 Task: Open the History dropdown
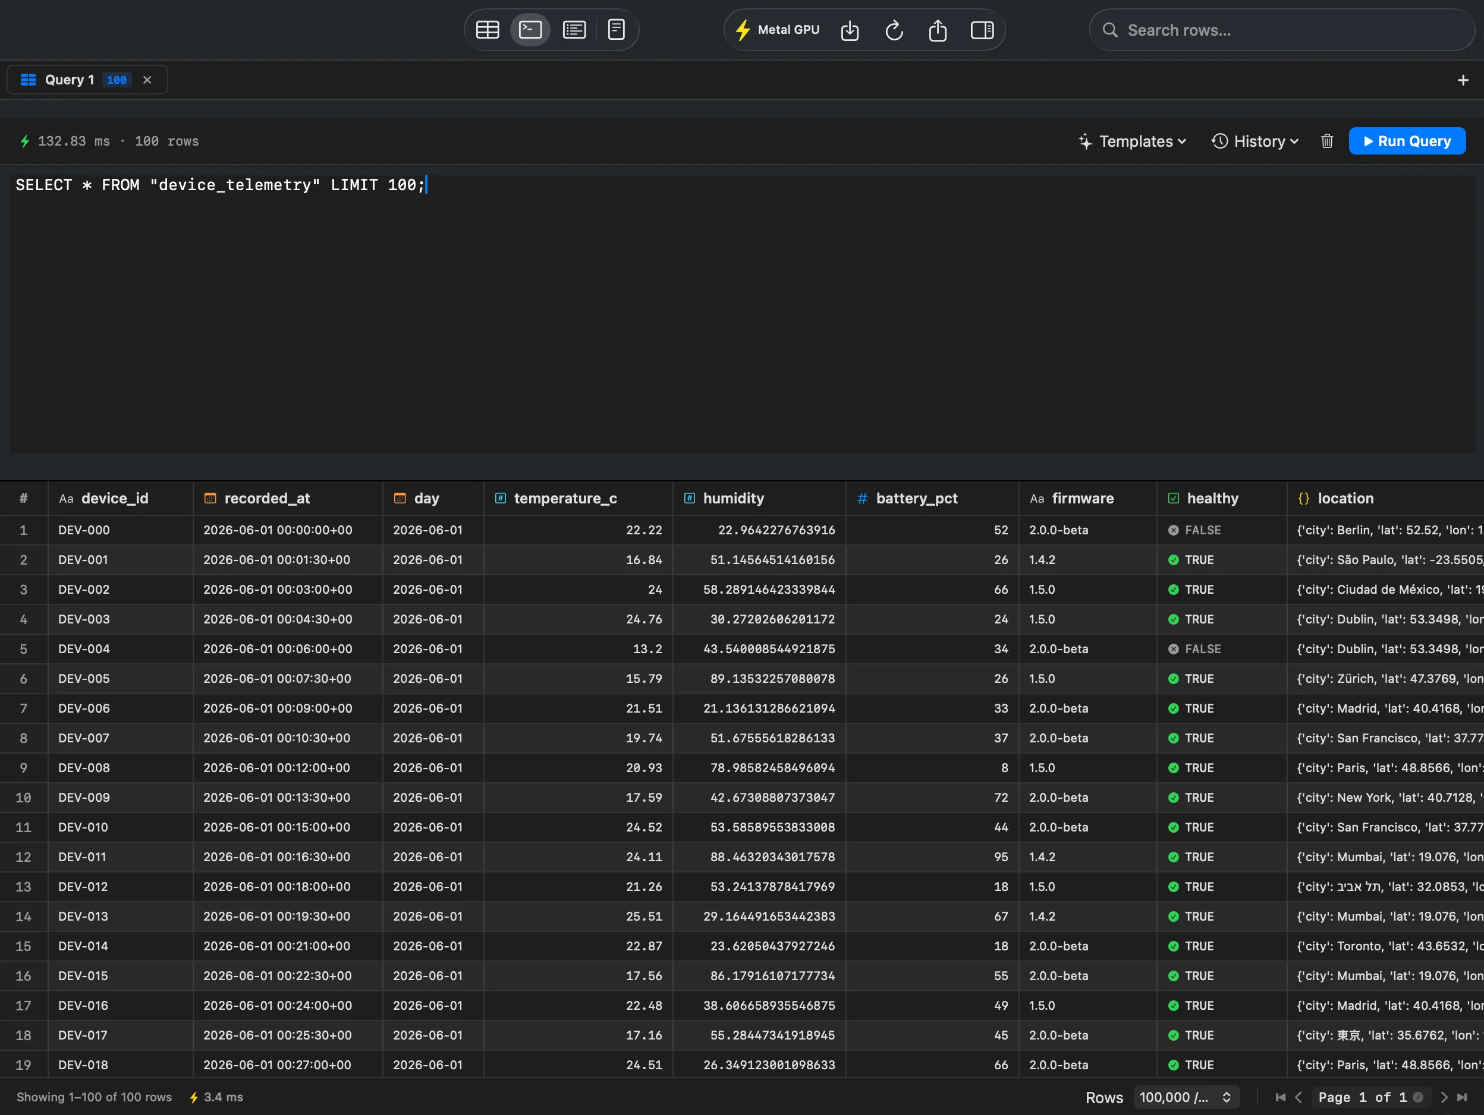pyautogui.click(x=1255, y=141)
